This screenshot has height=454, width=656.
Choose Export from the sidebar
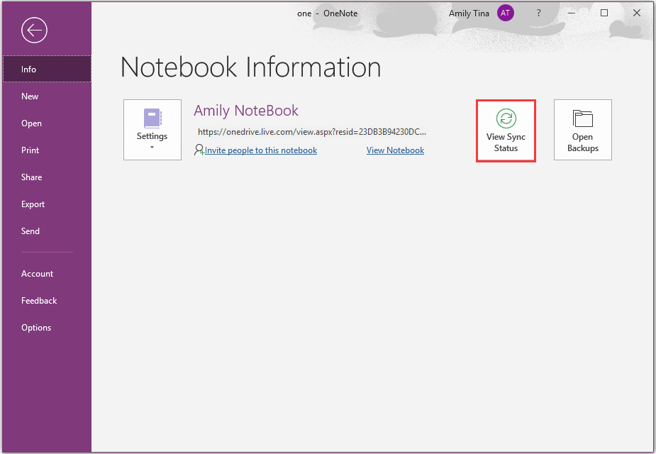coord(33,204)
